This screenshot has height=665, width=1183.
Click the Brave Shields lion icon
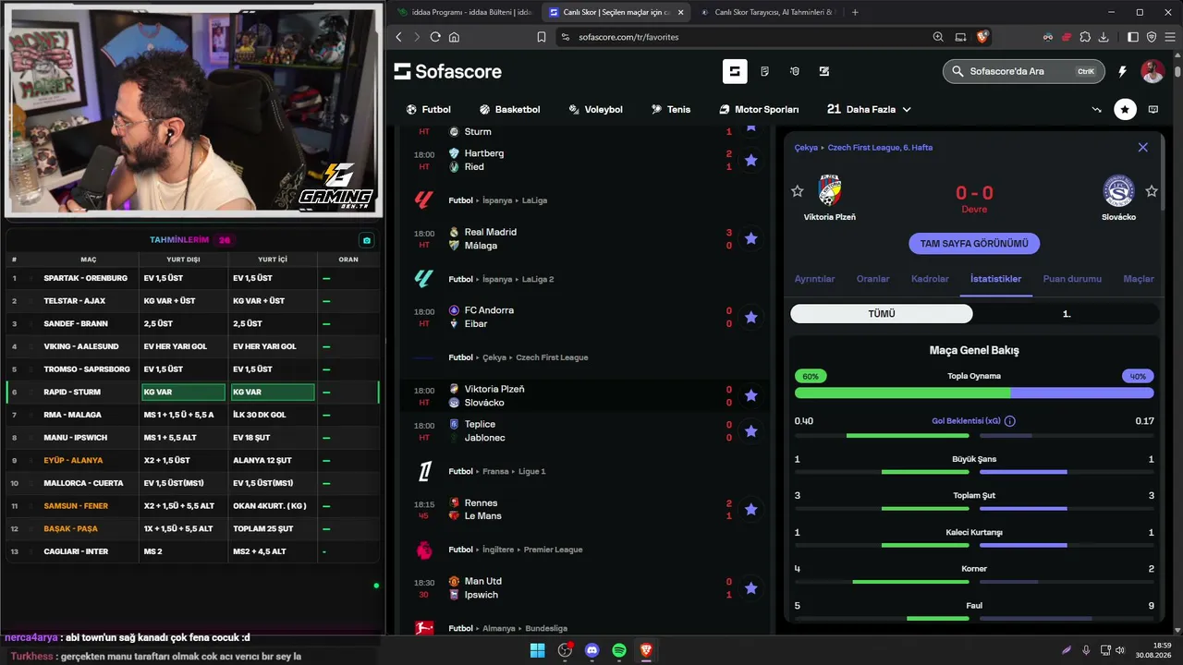point(982,37)
